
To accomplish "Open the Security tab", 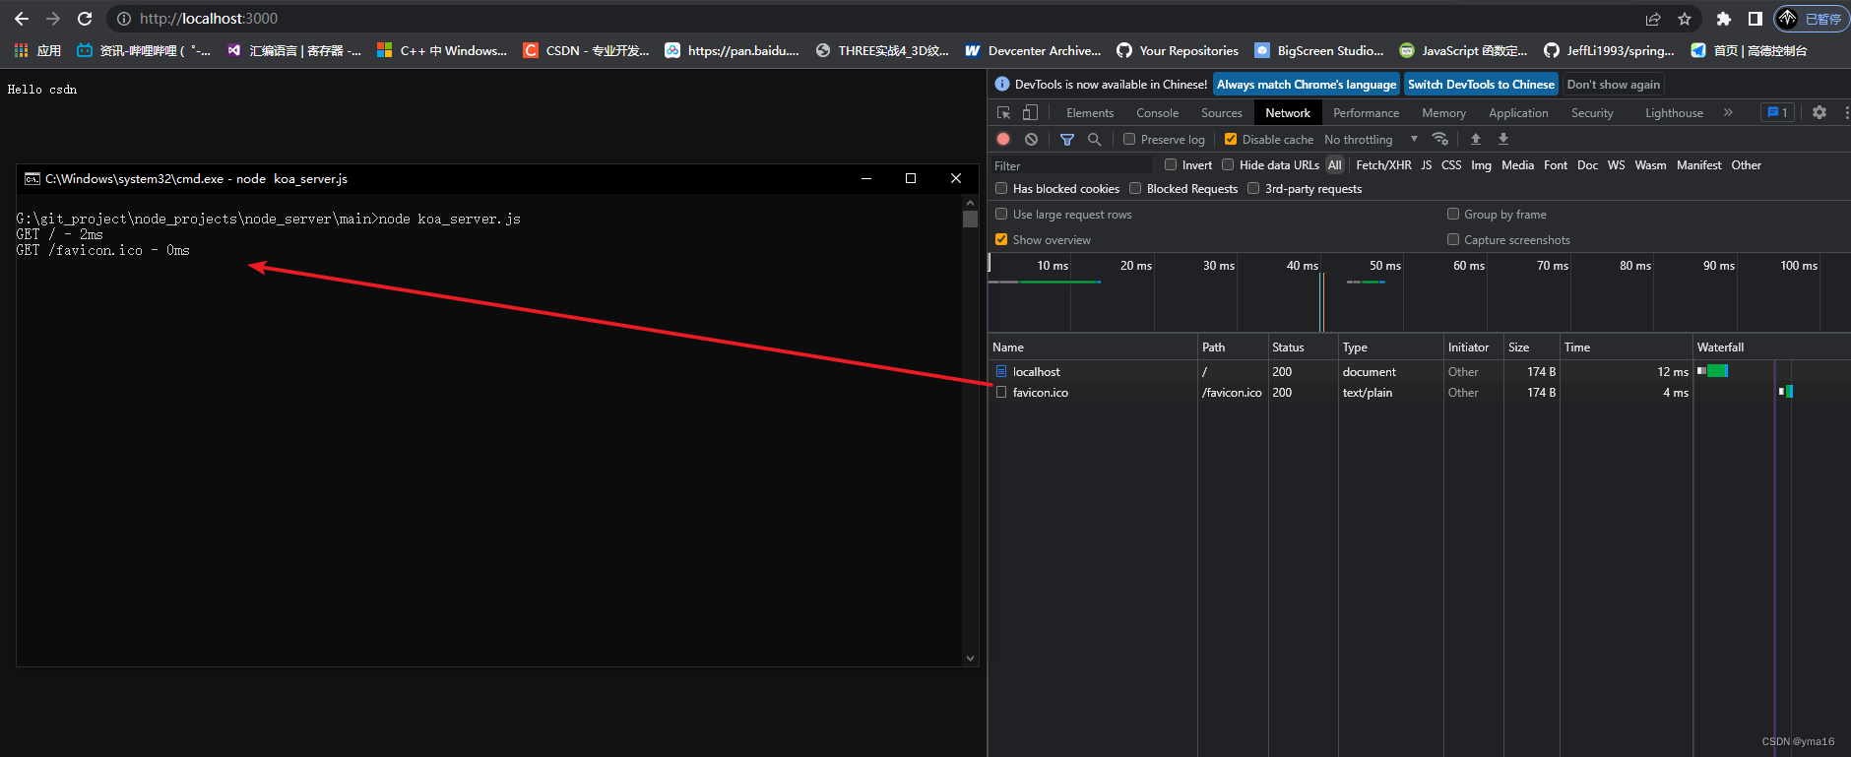I will click(x=1592, y=113).
